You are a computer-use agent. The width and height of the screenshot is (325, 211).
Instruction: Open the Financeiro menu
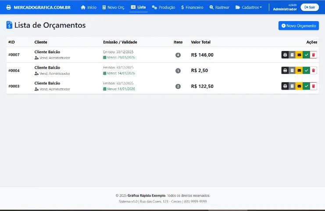(x=192, y=7)
